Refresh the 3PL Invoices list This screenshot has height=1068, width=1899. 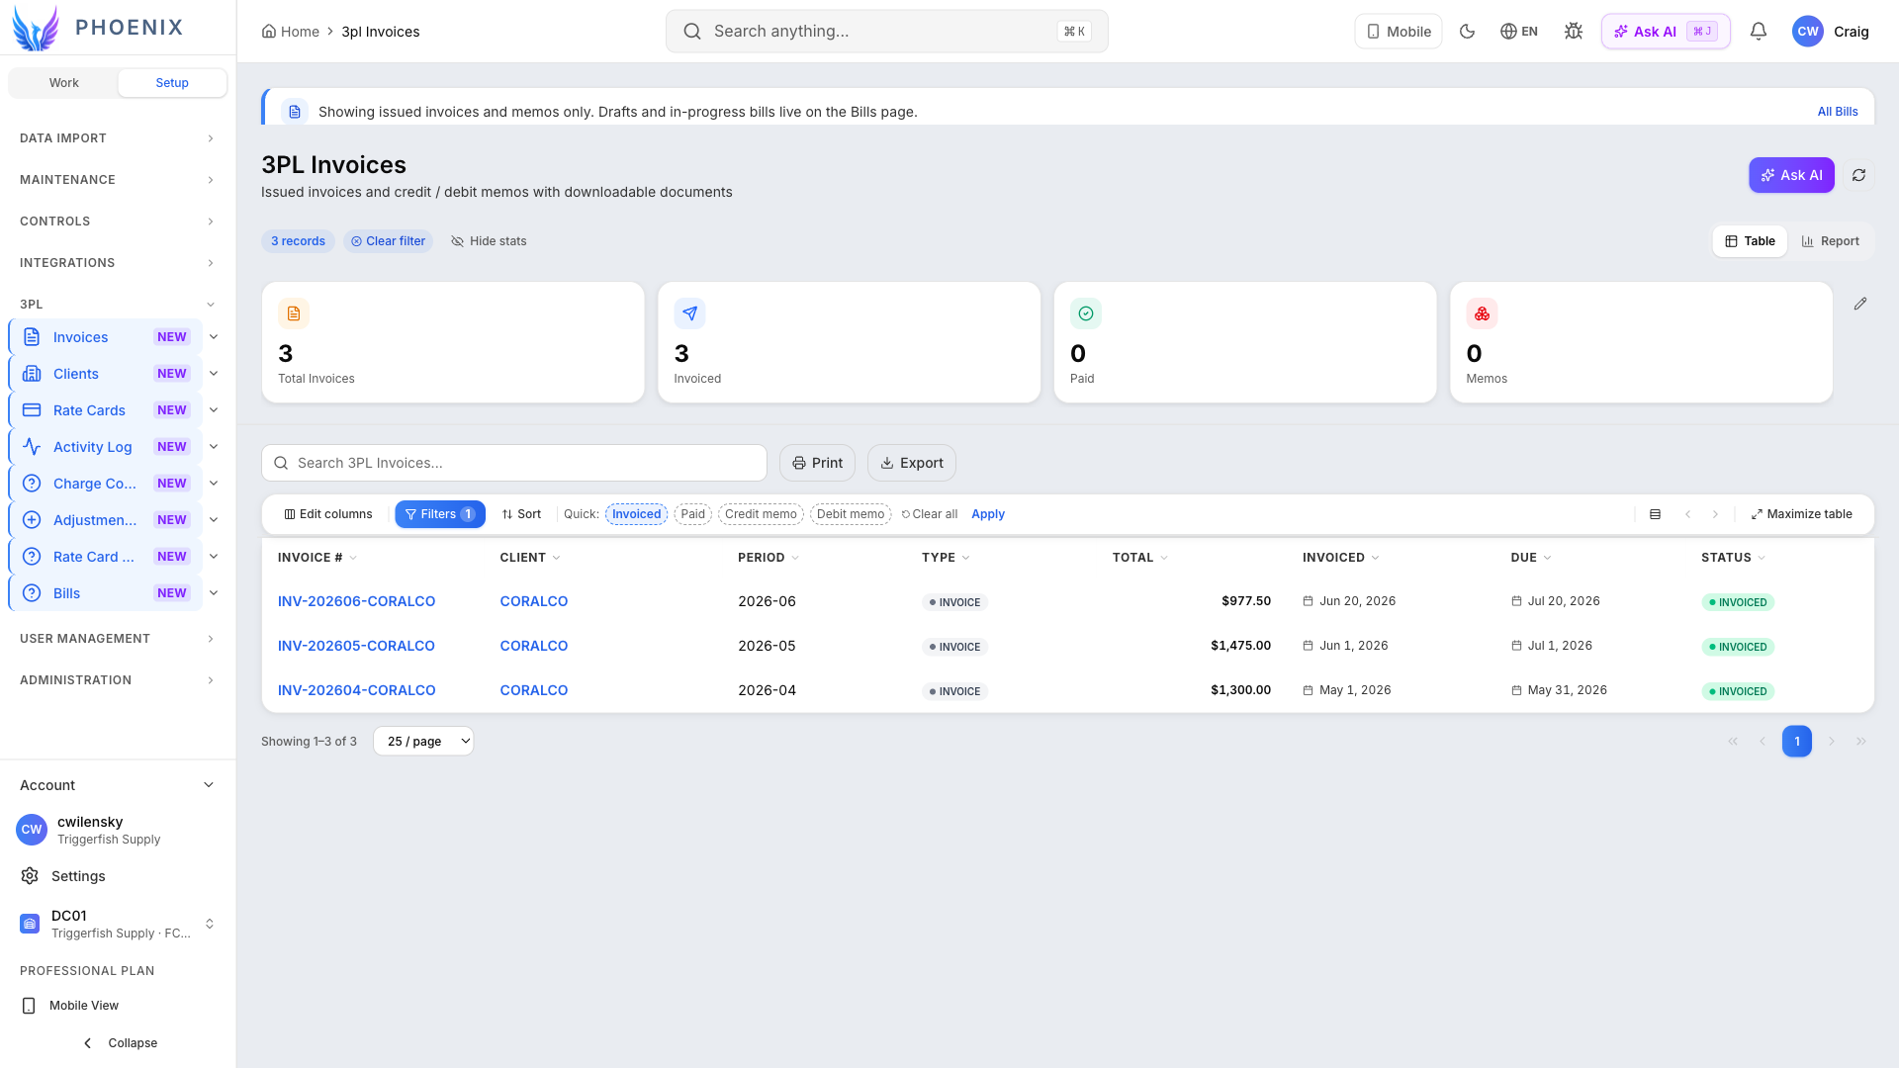coord(1859,175)
